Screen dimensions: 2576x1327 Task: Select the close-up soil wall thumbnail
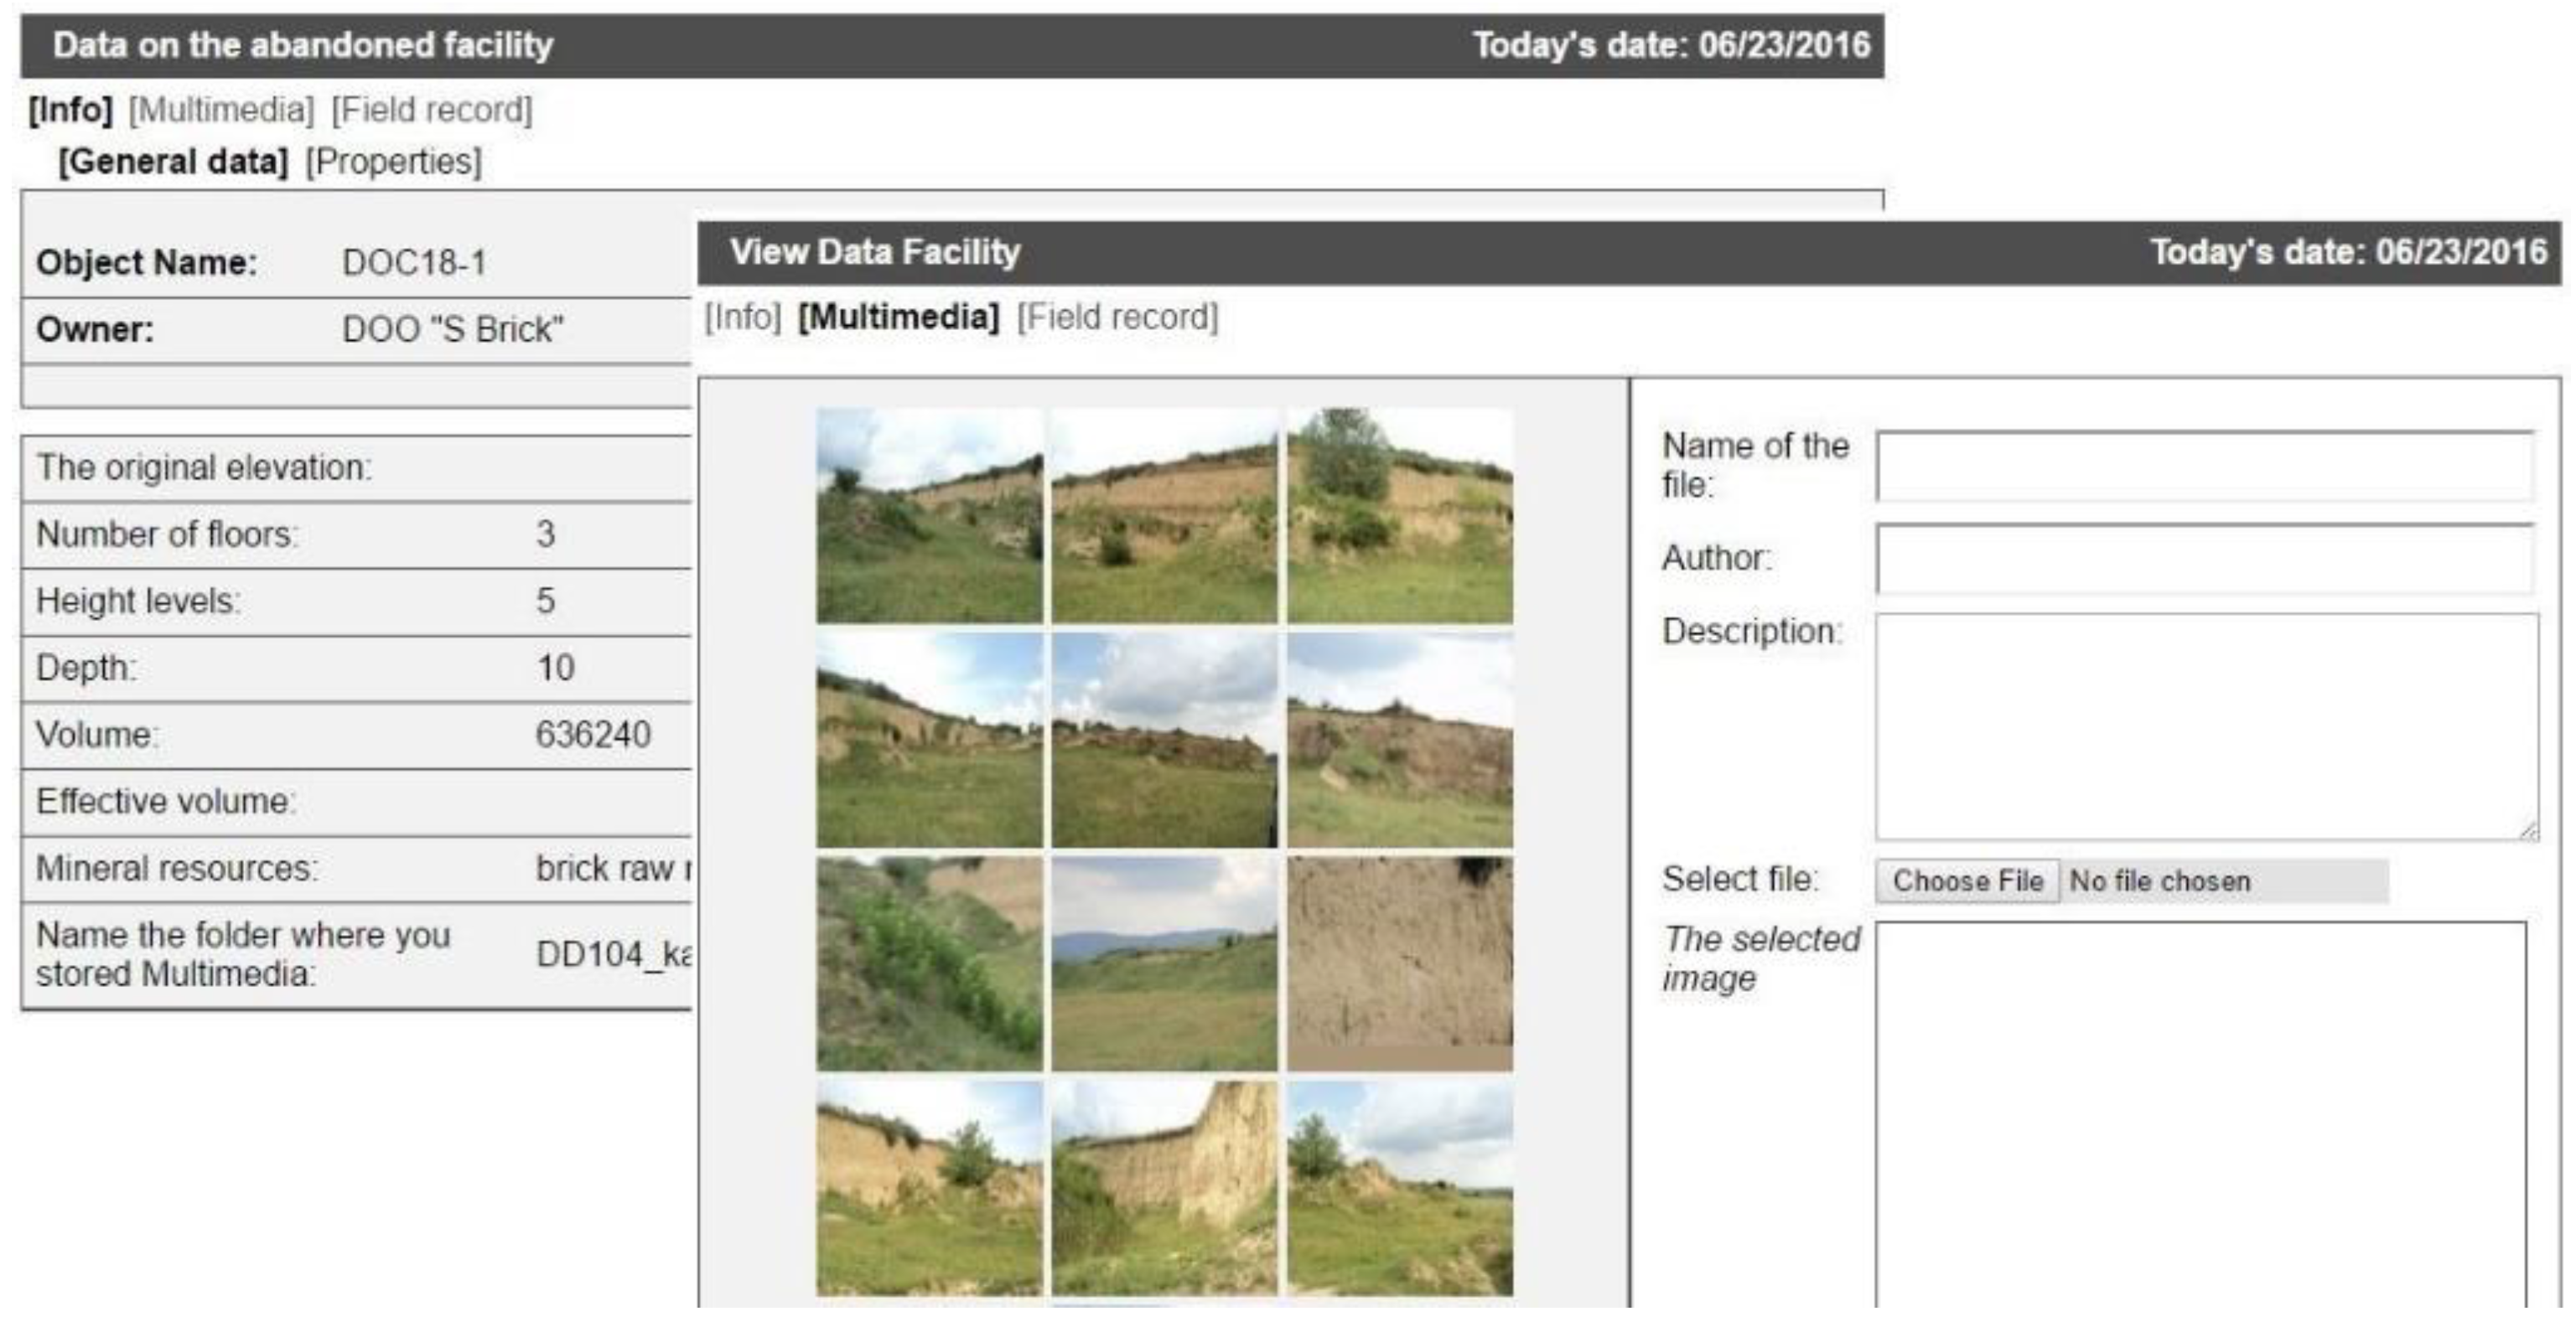(x=1399, y=963)
